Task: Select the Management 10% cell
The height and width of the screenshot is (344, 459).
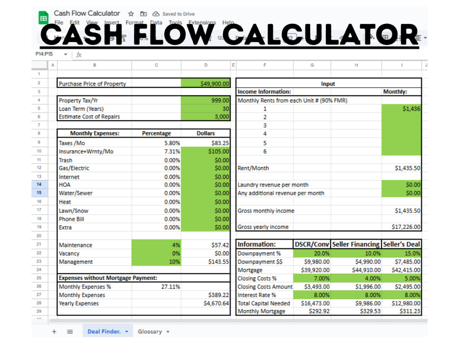Action: coord(157,262)
